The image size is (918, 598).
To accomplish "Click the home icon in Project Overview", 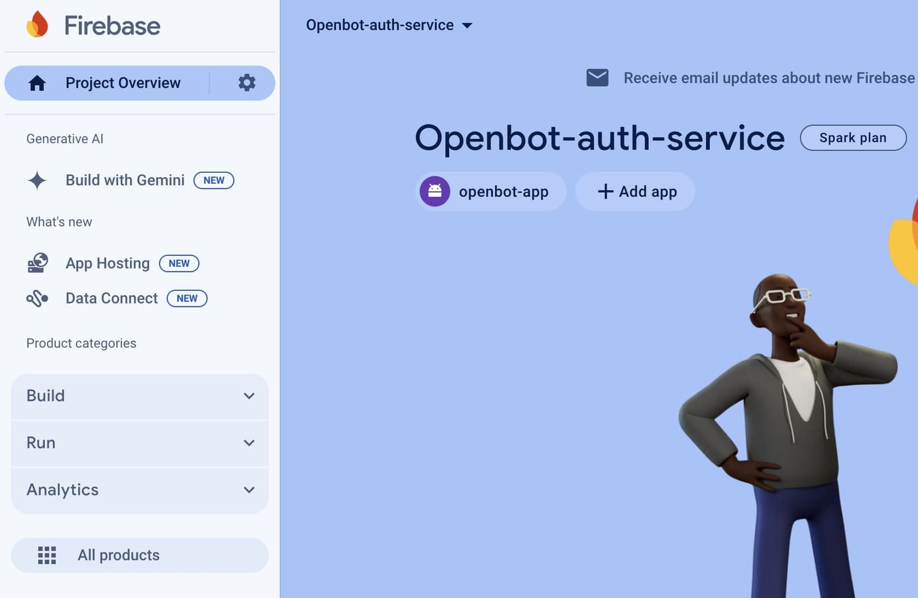I will (x=37, y=83).
